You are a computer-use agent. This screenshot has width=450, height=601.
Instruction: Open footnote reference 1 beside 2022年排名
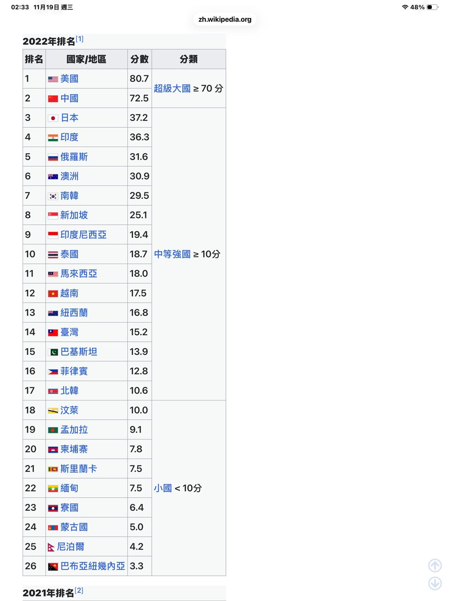[80, 39]
